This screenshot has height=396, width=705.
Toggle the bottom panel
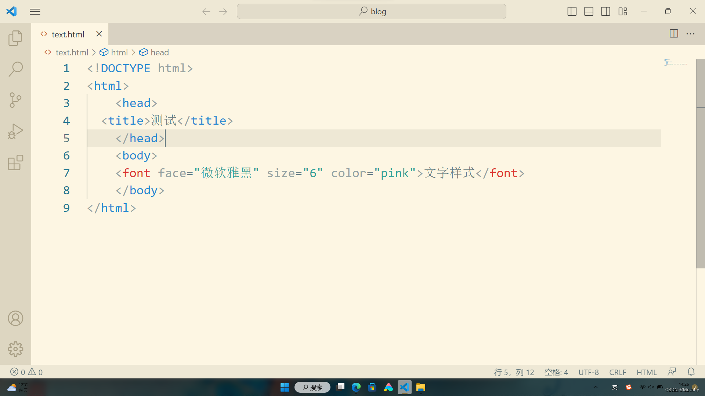click(x=589, y=11)
